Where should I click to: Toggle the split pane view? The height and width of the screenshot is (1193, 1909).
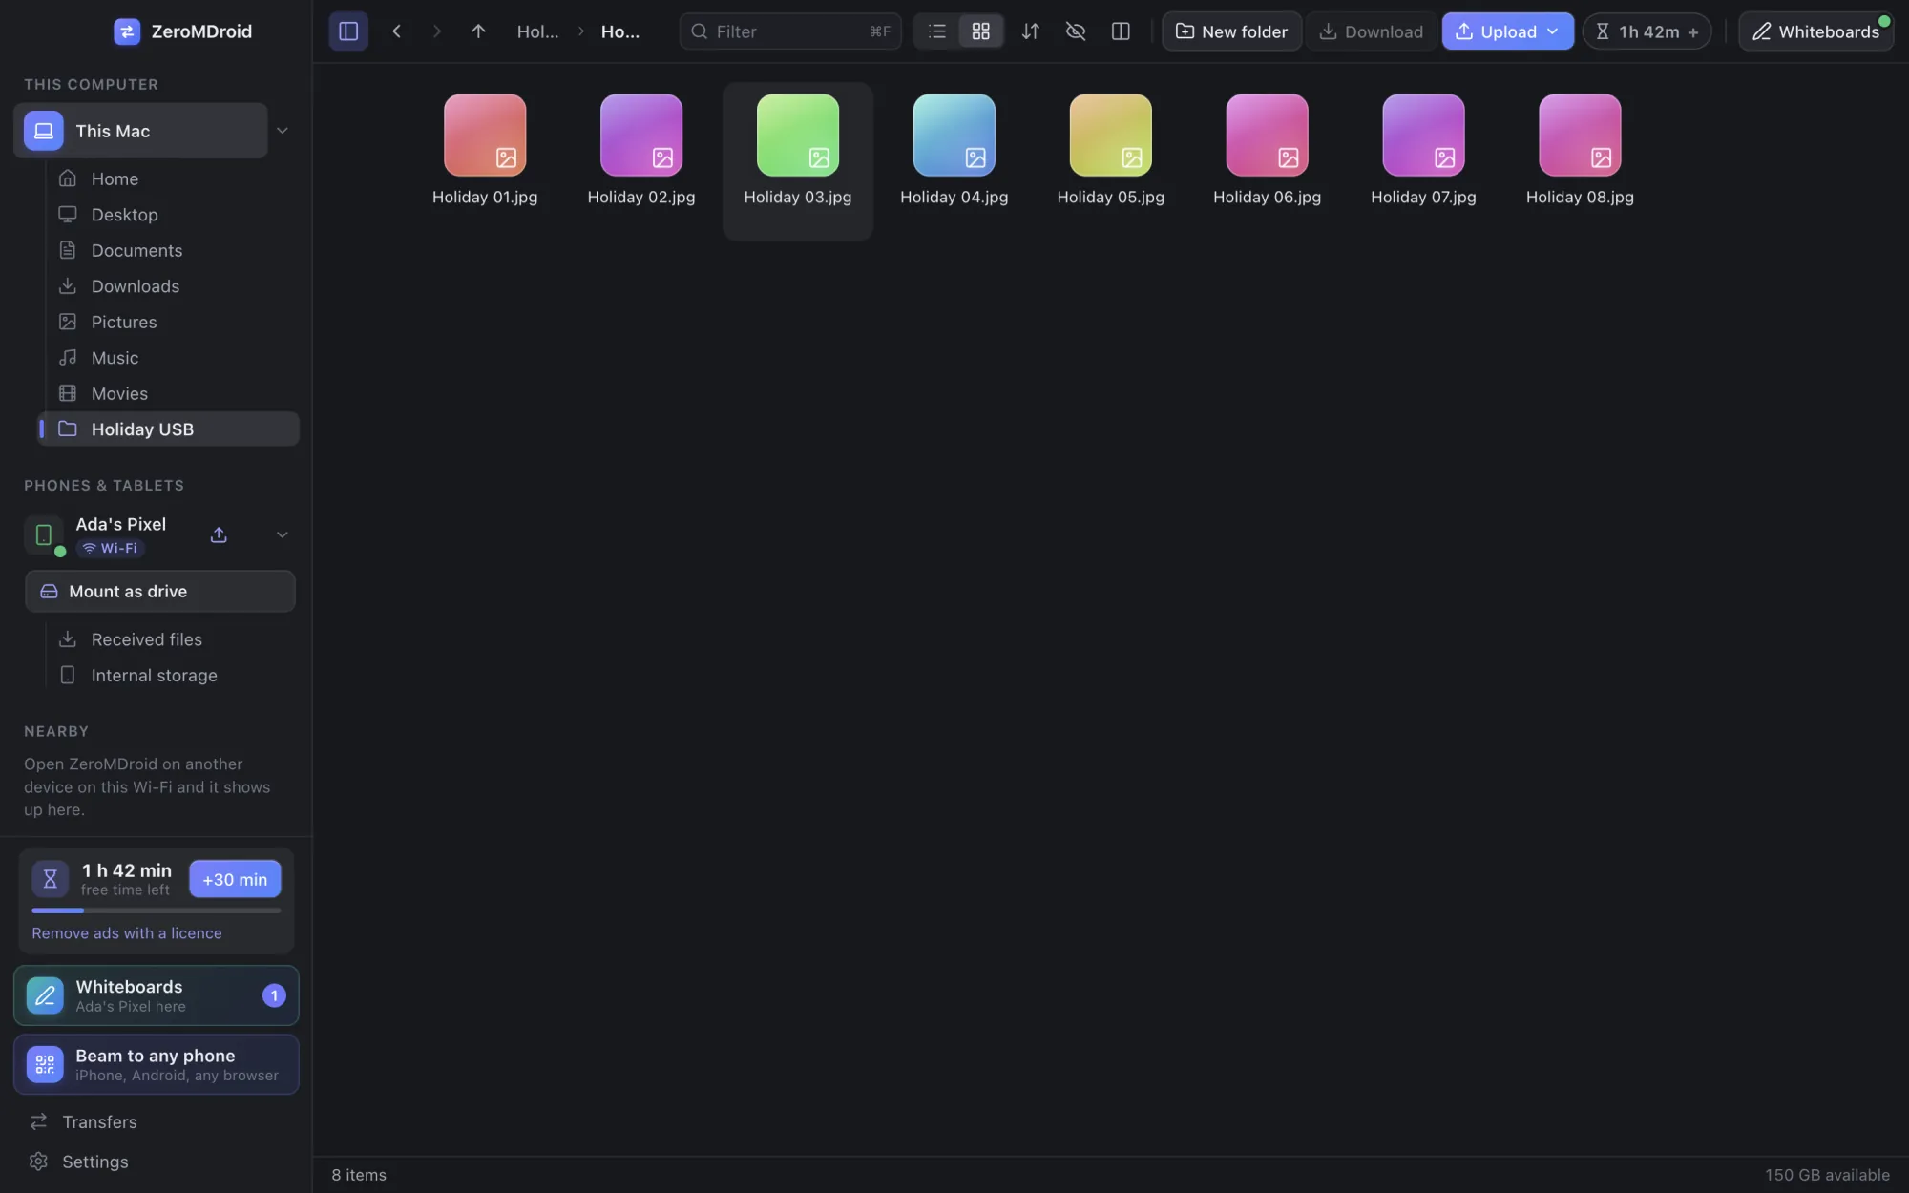click(x=1121, y=31)
